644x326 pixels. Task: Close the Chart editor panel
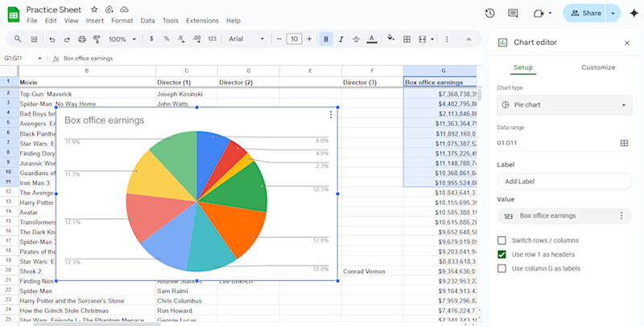coord(627,43)
